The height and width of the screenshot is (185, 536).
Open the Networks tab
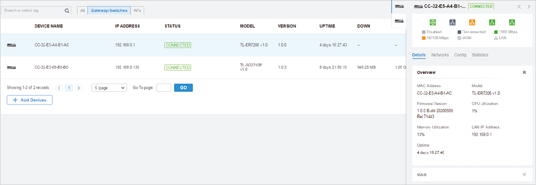click(x=440, y=55)
